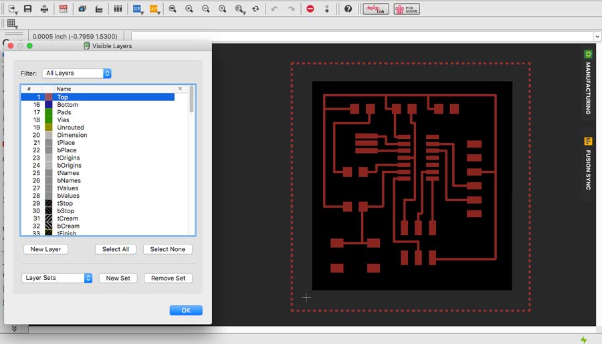Click the Zoom out magnifier icon

click(205, 9)
